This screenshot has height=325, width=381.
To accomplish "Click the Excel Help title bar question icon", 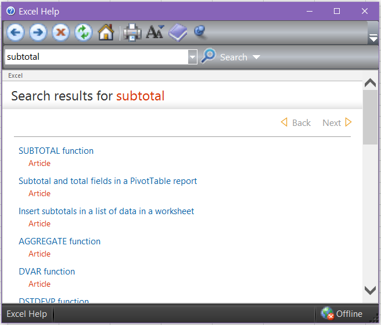I will (10, 11).
